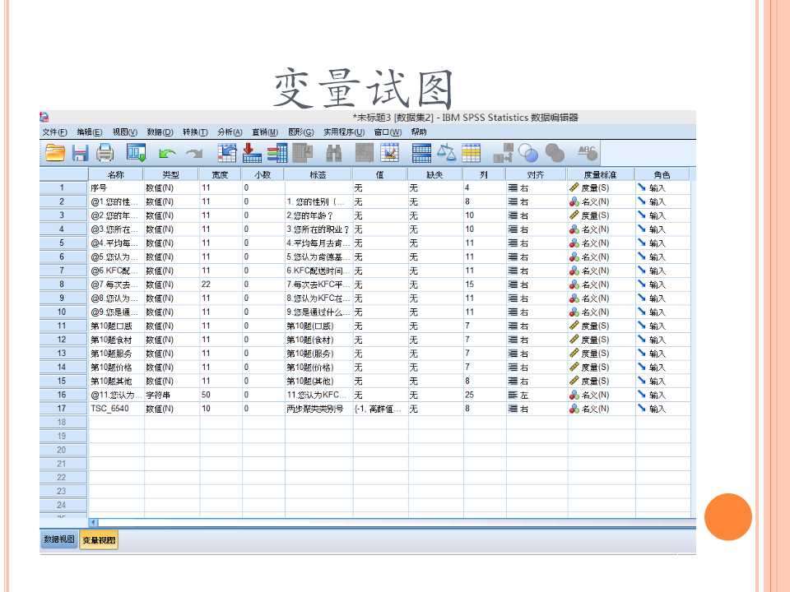The width and height of the screenshot is (790, 592).
Task: Click the grey Insert cases icon
Action: tap(365, 153)
